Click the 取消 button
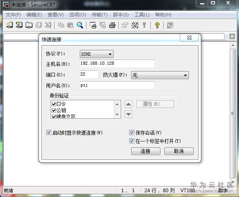Screen dimensions: 239x197 [179, 151]
